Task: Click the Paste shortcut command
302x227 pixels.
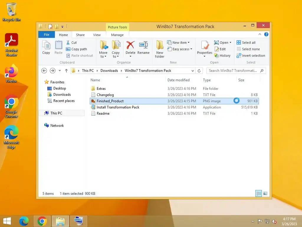Action: [80, 56]
